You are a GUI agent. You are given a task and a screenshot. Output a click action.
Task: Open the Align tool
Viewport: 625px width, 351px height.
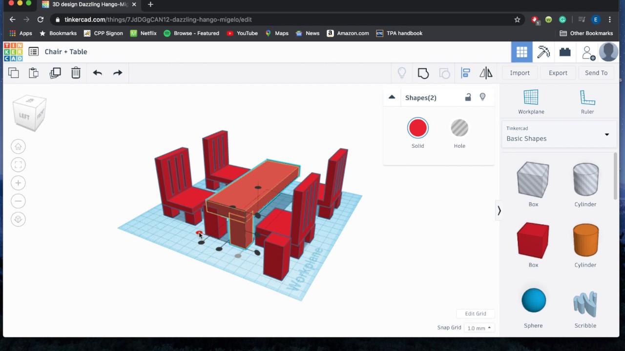[x=465, y=73]
